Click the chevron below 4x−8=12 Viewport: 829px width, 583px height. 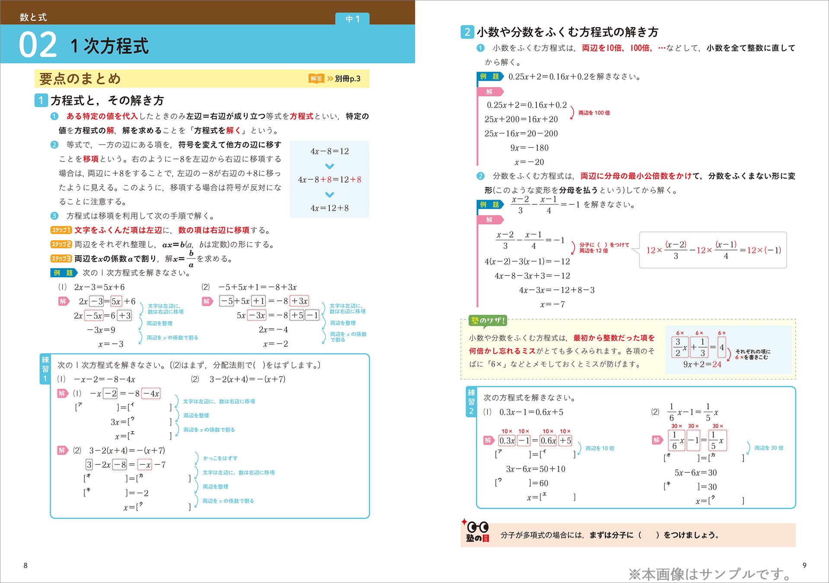click(x=329, y=166)
